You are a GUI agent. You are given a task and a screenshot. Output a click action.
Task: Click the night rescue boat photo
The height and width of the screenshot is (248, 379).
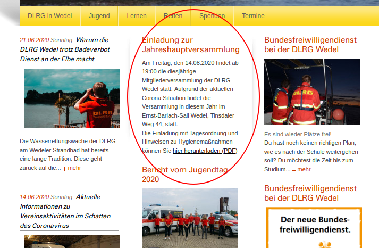pyautogui.click(x=312, y=92)
